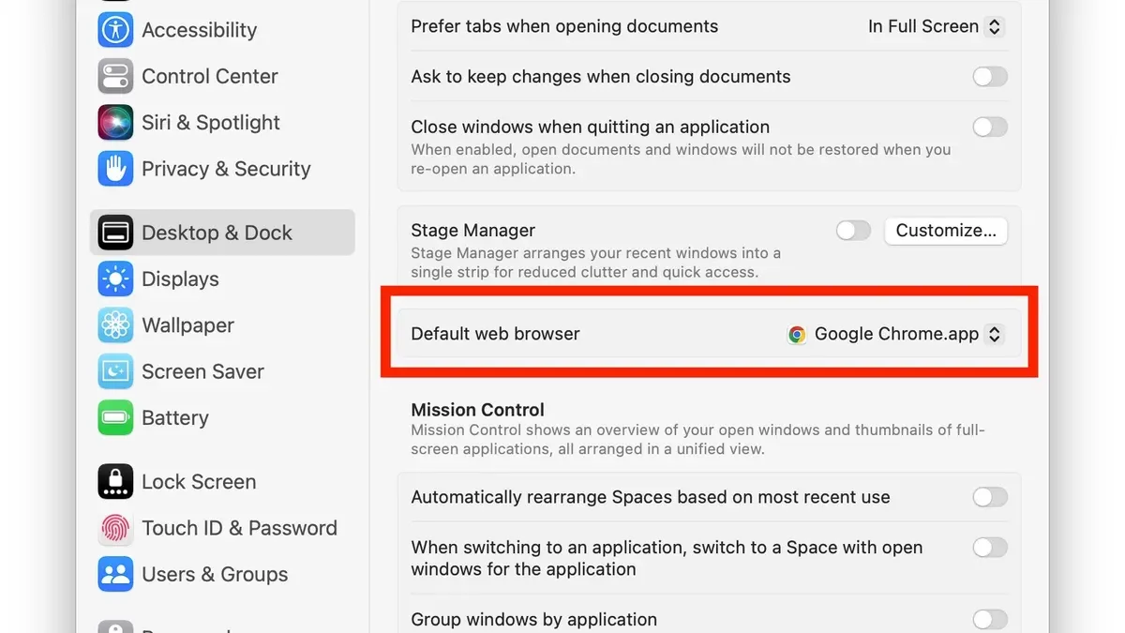The image size is (1125, 633).
Task: Select the Control Center sidebar icon
Action: pyautogui.click(x=115, y=76)
